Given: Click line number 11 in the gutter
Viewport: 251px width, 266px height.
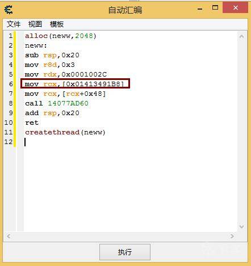Looking at the screenshot, I should pyautogui.click(x=9, y=132).
